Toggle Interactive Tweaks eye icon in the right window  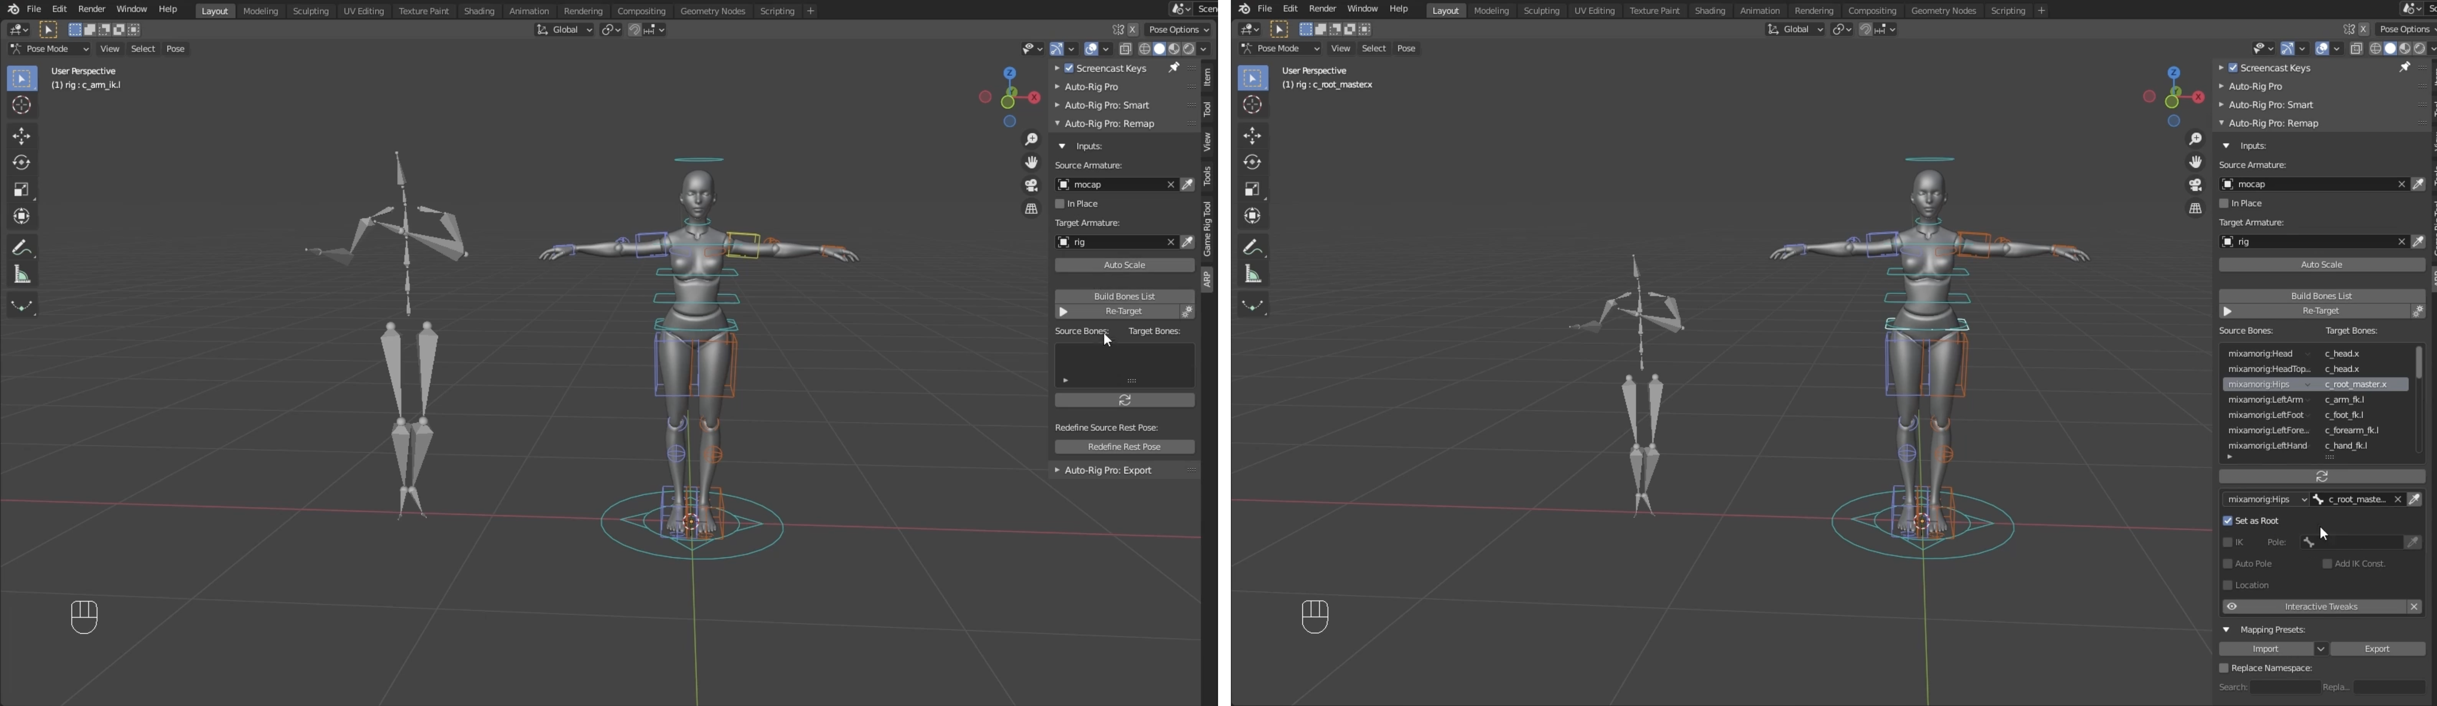pyautogui.click(x=2232, y=607)
